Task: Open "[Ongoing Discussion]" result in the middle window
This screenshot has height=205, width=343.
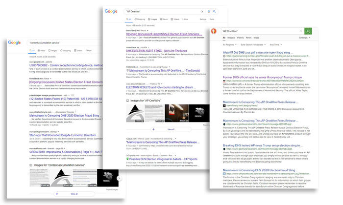Action: (164, 34)
